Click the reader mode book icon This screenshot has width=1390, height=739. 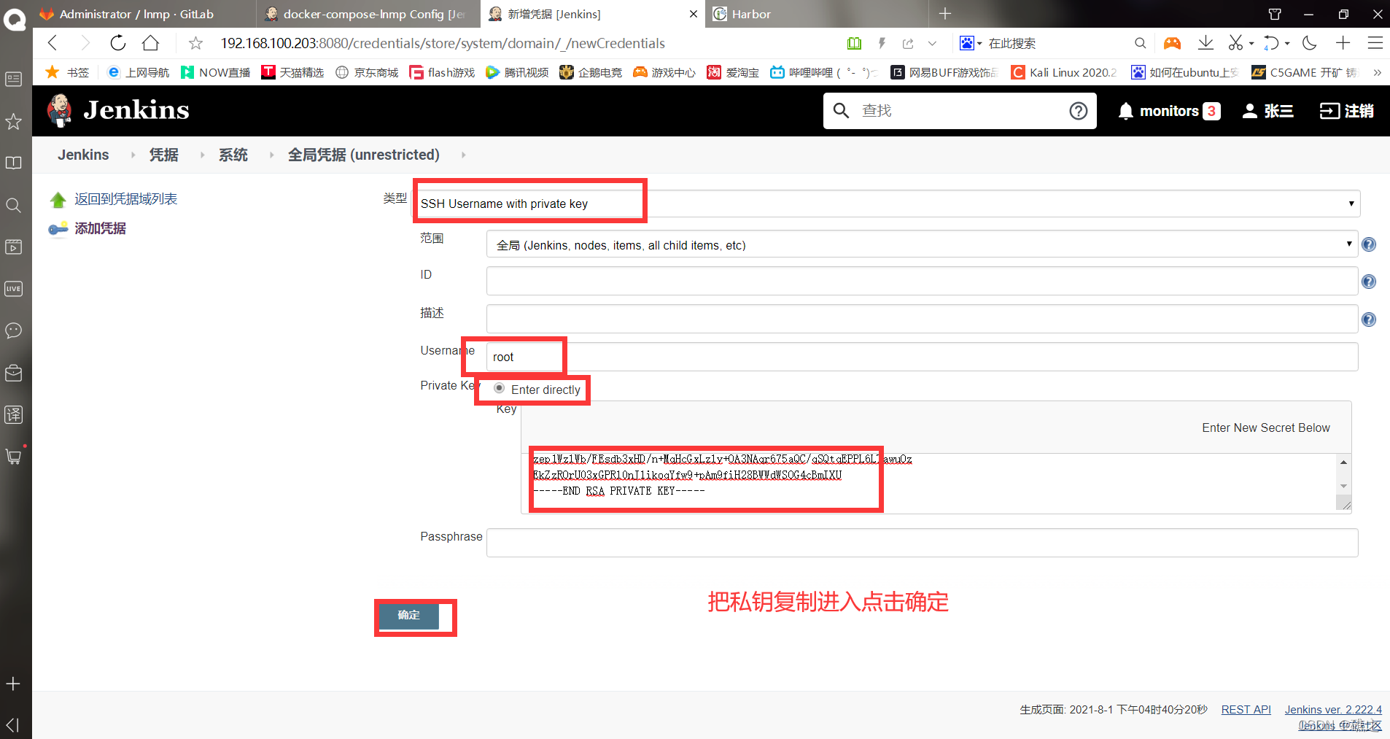(x=854, y=43)
